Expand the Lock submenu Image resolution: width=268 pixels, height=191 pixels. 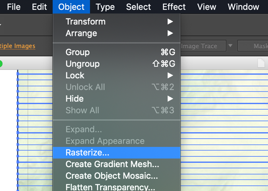117,75
